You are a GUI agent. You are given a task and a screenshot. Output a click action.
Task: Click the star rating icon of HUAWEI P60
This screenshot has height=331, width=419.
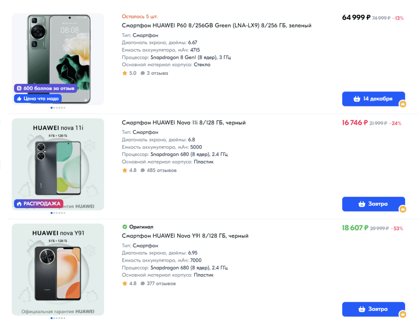[125, 73]
